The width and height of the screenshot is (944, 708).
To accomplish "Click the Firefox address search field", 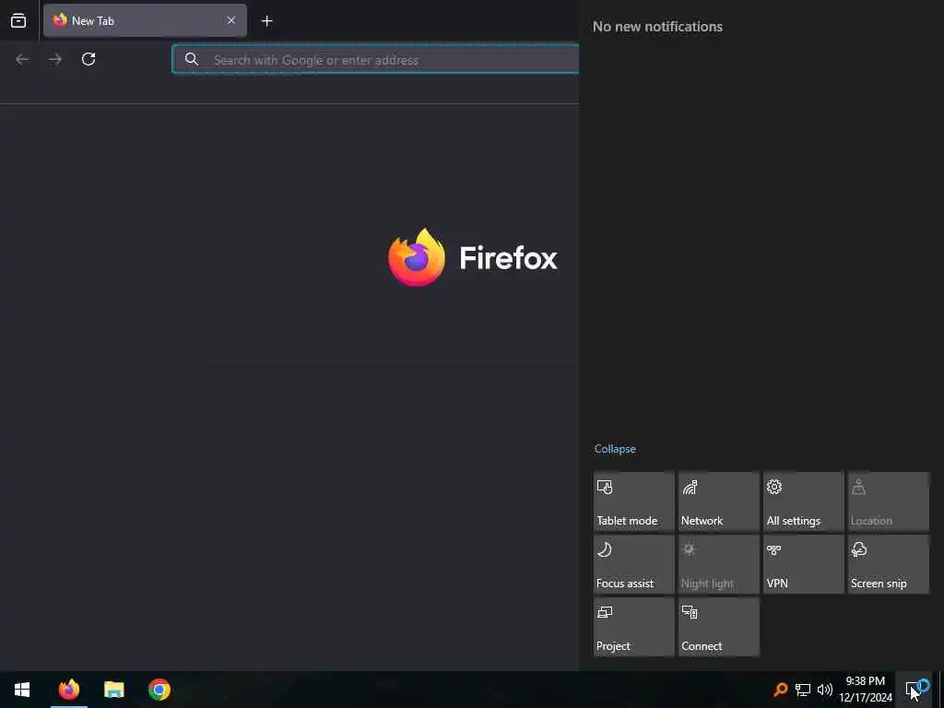I will tap(376, 59).
